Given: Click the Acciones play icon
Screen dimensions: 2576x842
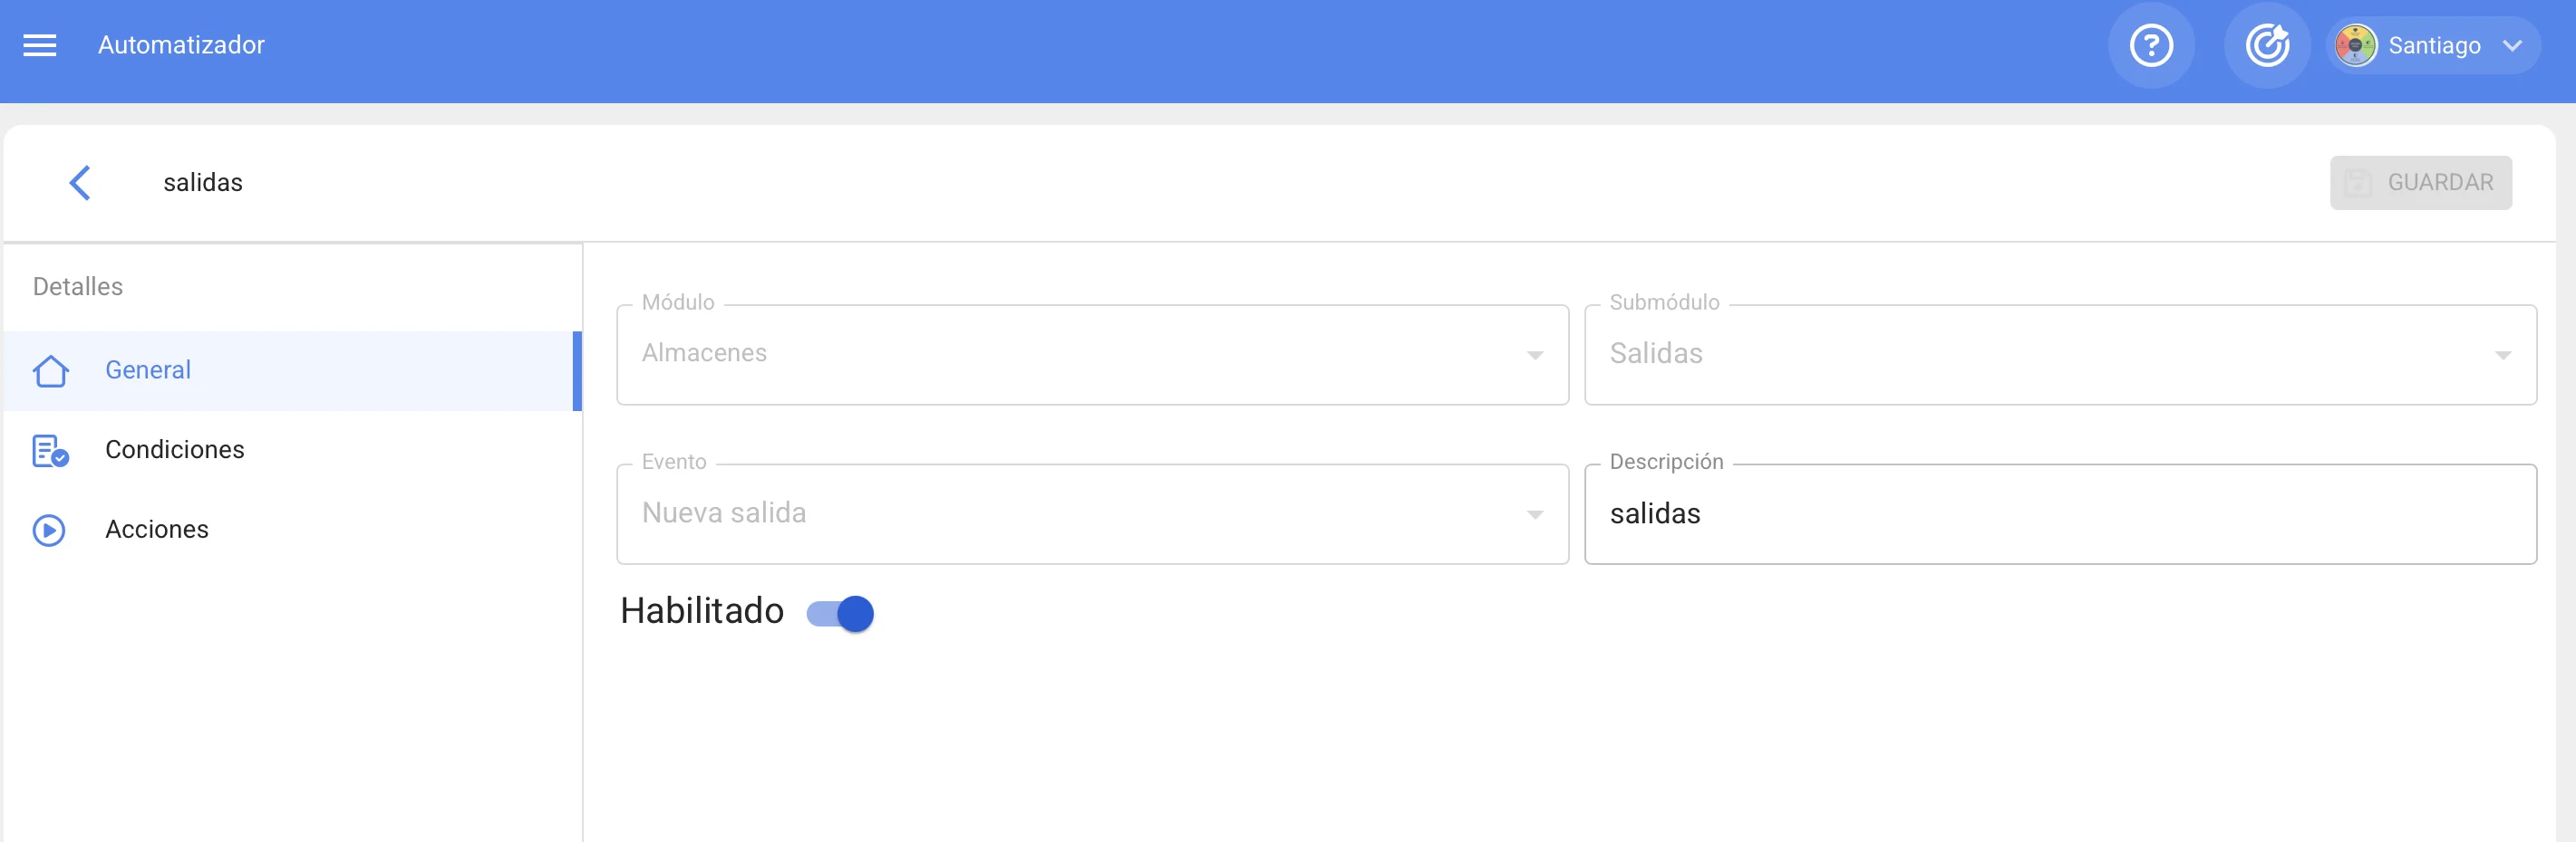Looking at the screenshot, I should click(x=49, y=530).
